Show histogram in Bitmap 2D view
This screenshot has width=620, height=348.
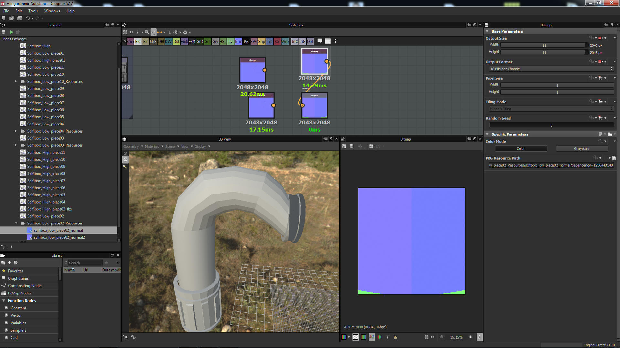396,337
